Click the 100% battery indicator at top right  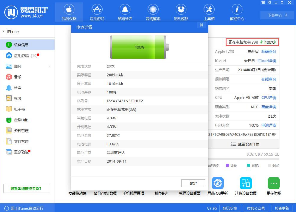point(270,42)
